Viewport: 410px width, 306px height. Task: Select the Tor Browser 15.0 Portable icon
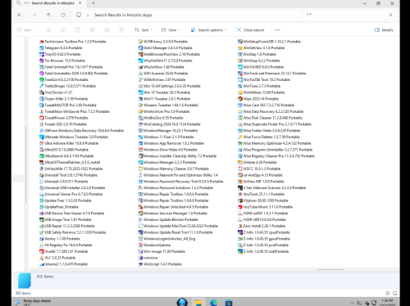[x=42, y=61]
